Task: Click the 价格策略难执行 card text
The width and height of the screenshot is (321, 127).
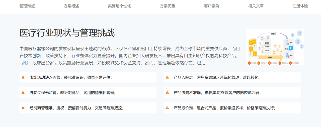Action: point(261,108)
